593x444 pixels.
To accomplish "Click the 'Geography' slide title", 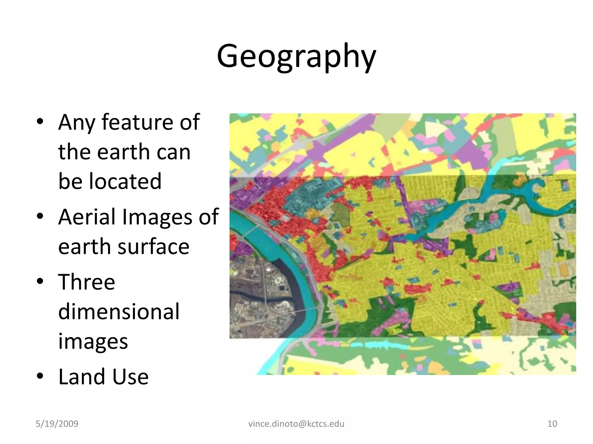I will point(296,56).
